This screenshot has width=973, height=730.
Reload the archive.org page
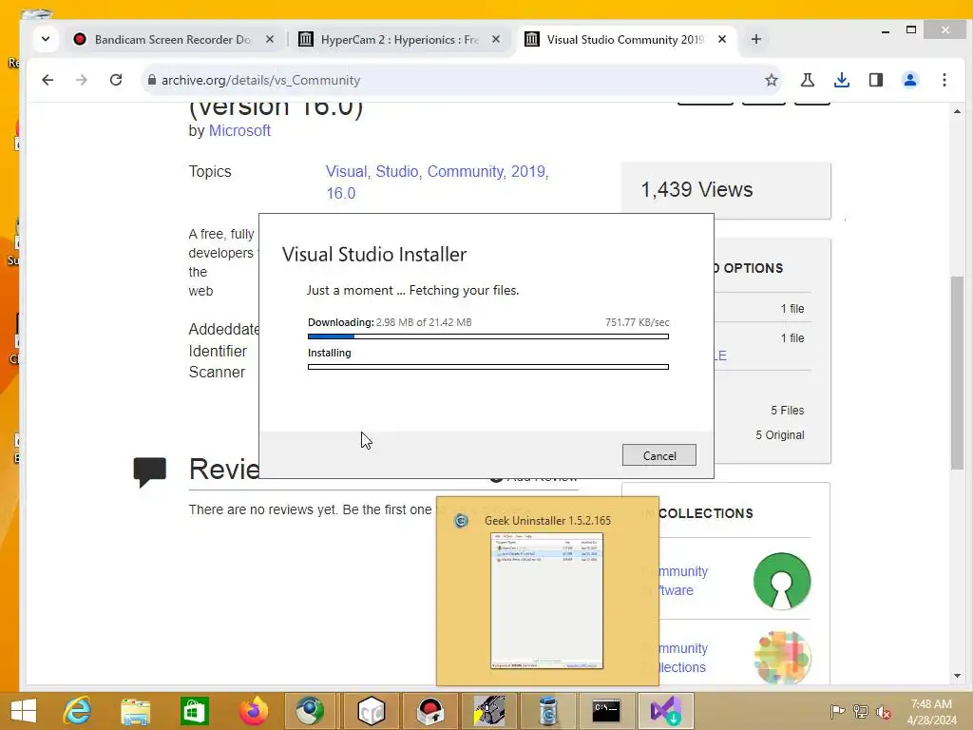[115, 80]
